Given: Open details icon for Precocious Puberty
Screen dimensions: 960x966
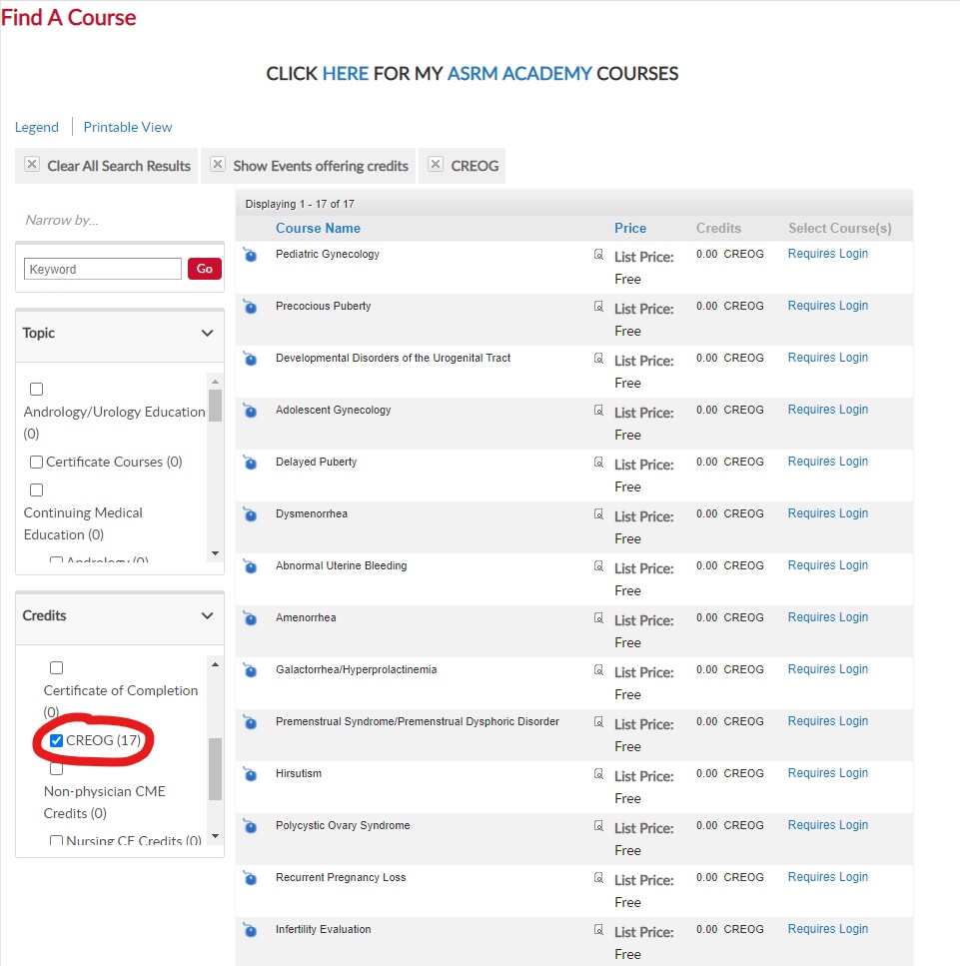Looking at the screenshot, I should coord(598,306).
